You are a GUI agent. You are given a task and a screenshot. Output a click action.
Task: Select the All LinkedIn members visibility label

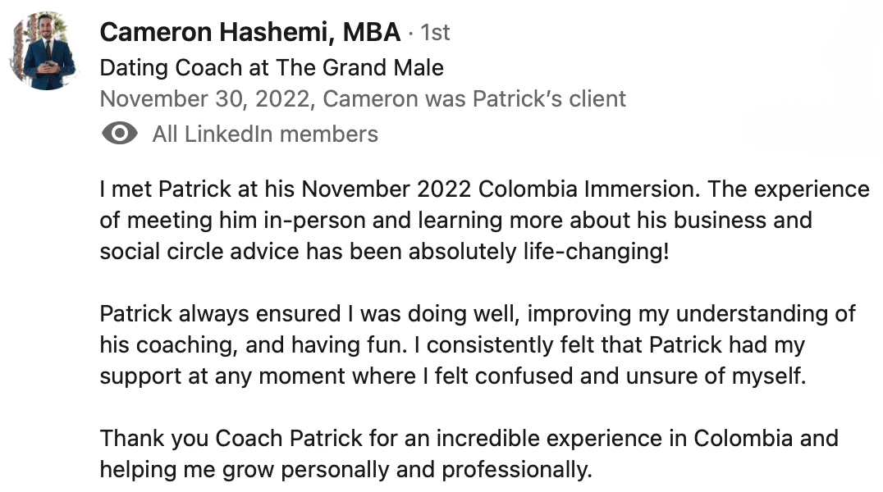click(x=265, y=134)
